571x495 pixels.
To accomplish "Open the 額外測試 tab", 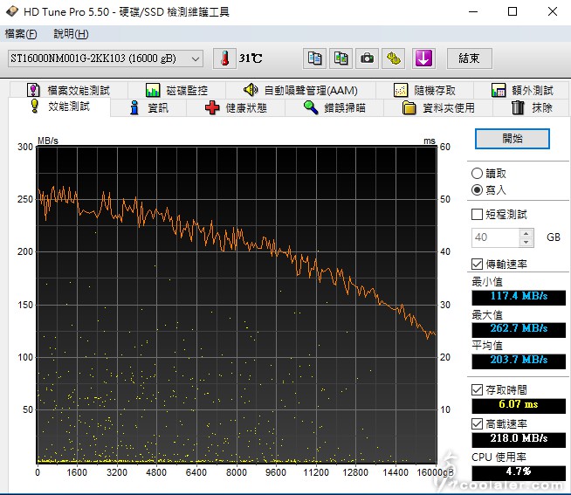I will (522, 90).
